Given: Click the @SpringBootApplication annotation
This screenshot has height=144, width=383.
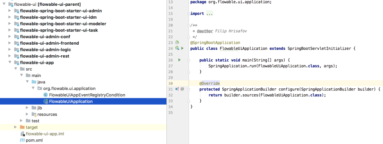Looking at the screenshot, I should (215, 43).
